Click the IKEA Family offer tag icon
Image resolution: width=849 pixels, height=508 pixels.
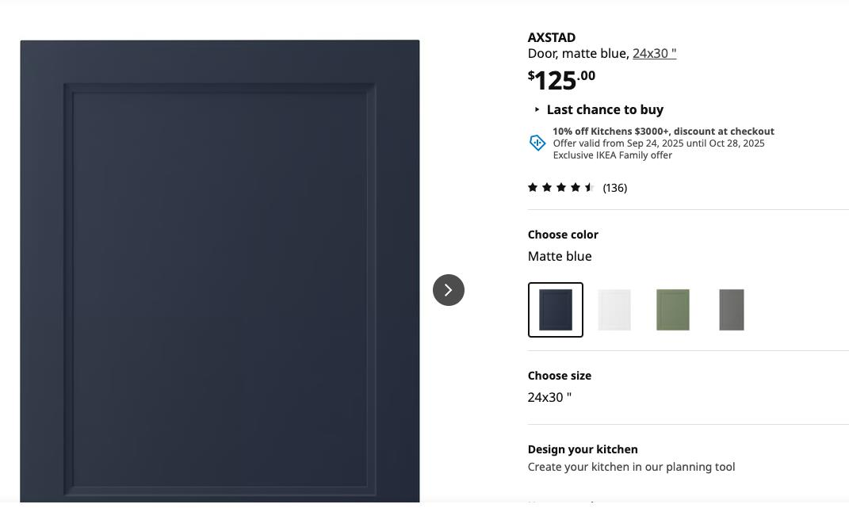pos(537,143)
